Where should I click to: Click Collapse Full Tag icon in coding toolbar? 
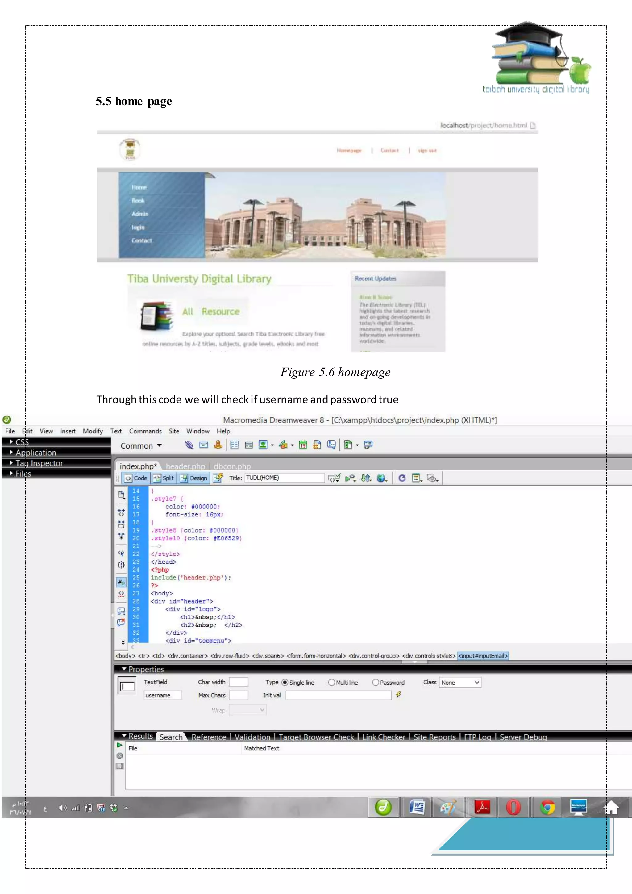(x=121, y=512)
